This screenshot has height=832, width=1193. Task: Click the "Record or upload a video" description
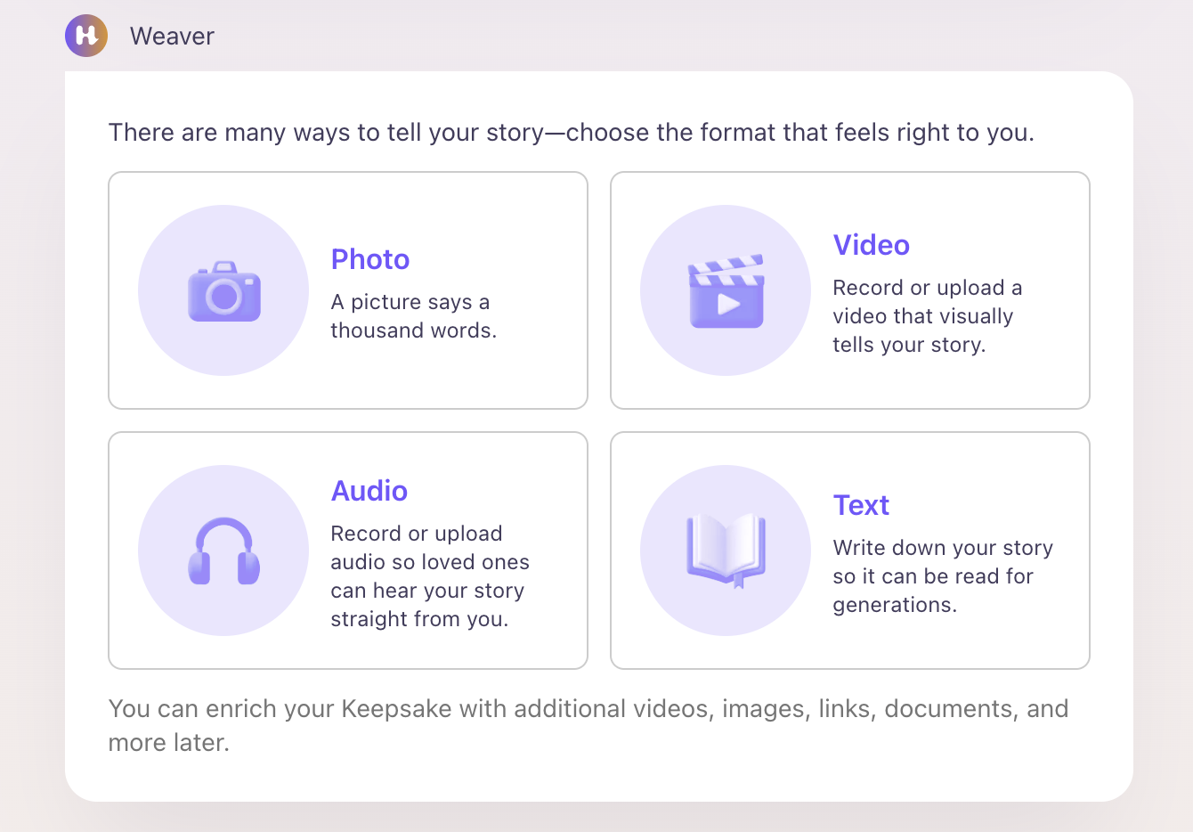pos(927,316)
